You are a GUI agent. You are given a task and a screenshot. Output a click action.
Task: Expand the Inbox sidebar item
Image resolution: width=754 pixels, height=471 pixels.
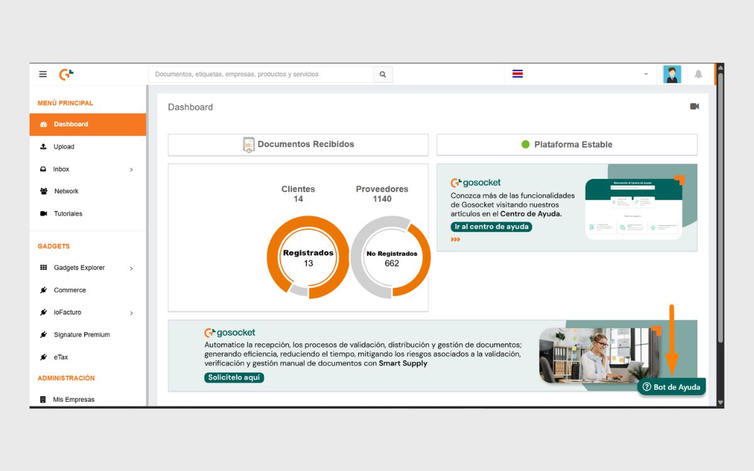(131, 169)
